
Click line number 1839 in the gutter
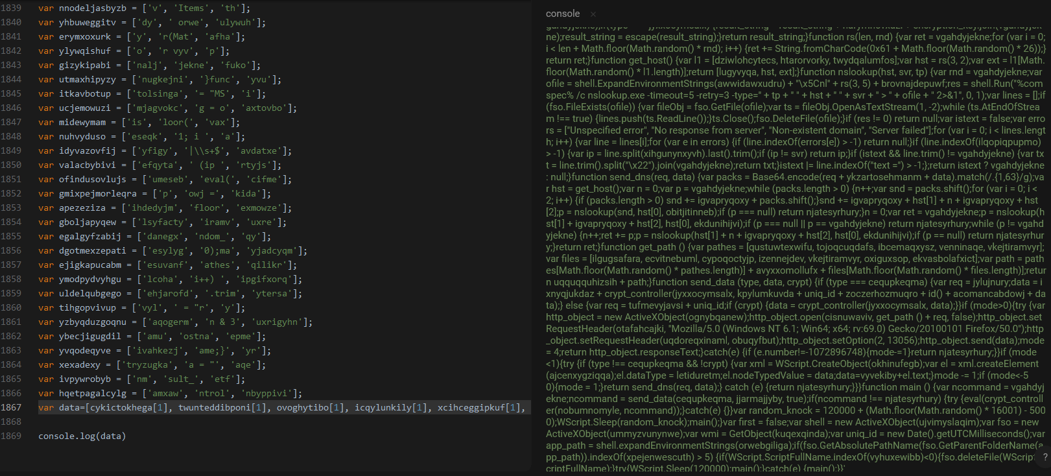coord(11,8)
